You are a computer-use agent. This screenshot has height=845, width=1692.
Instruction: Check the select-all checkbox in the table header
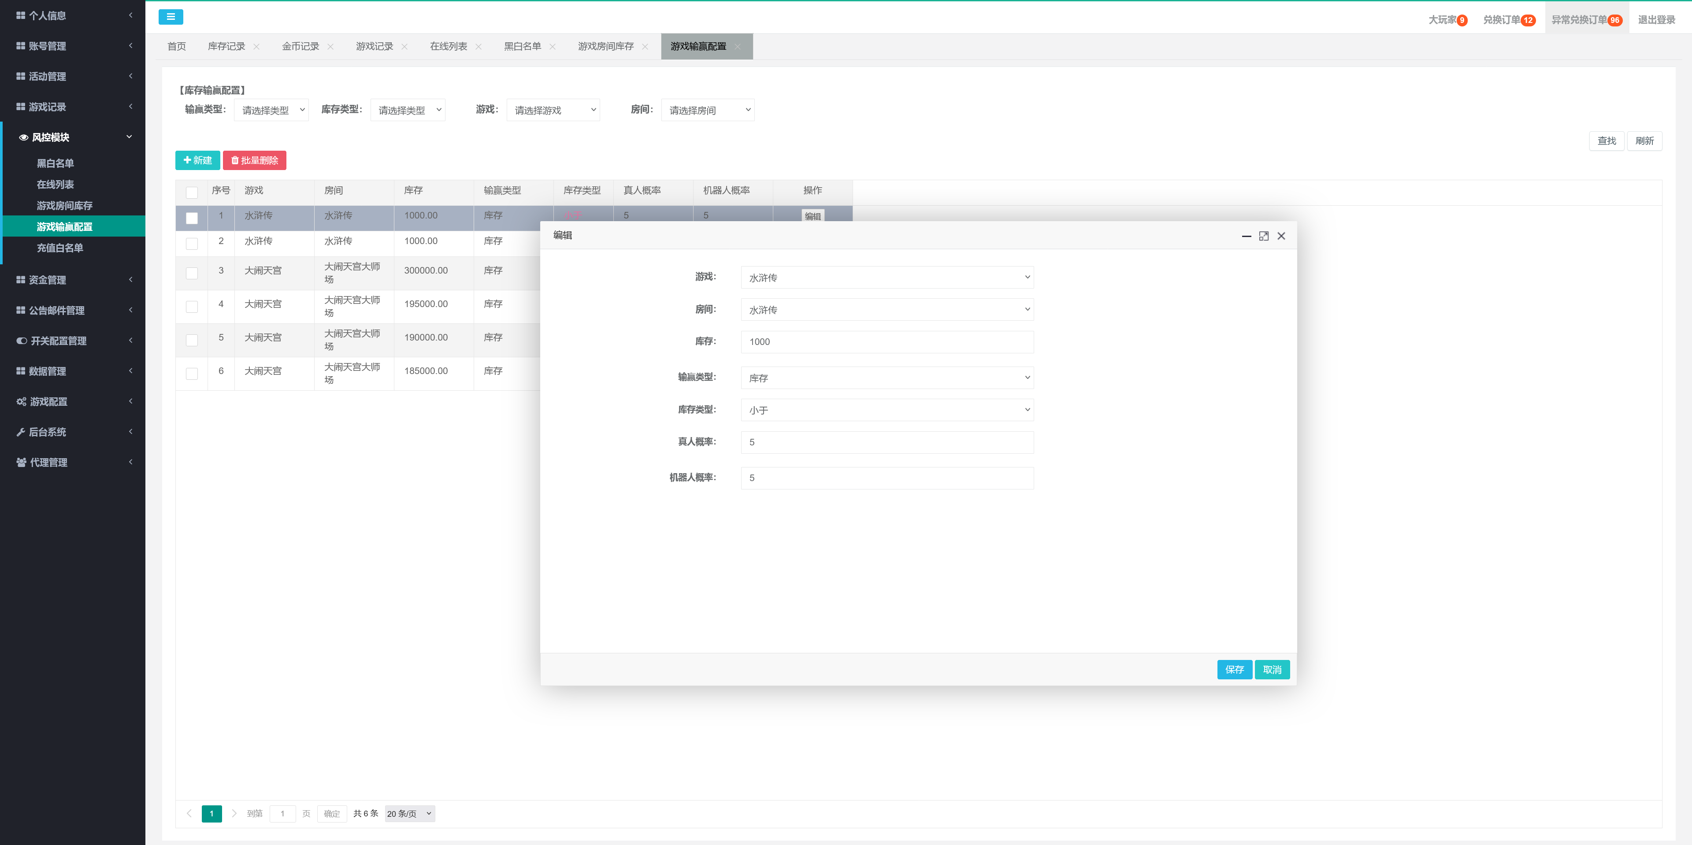tap(192, 193)
